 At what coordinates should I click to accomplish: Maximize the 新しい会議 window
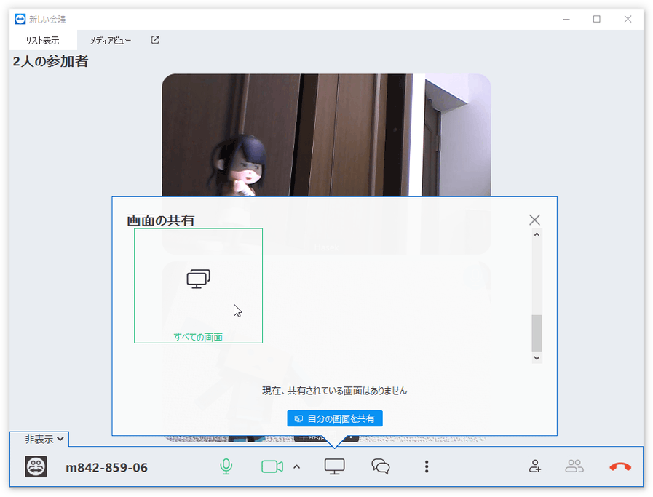[x=597, y=19]
